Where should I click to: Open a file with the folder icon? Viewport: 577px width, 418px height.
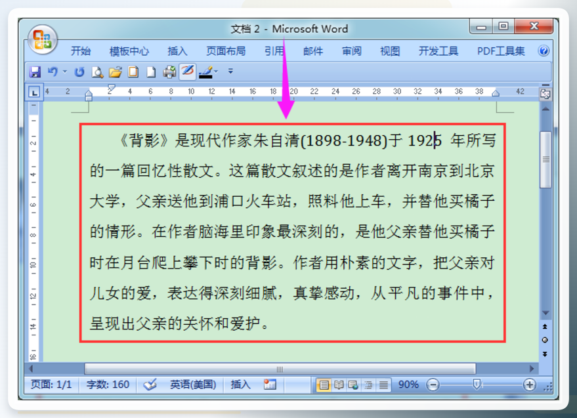coord(115,72)
